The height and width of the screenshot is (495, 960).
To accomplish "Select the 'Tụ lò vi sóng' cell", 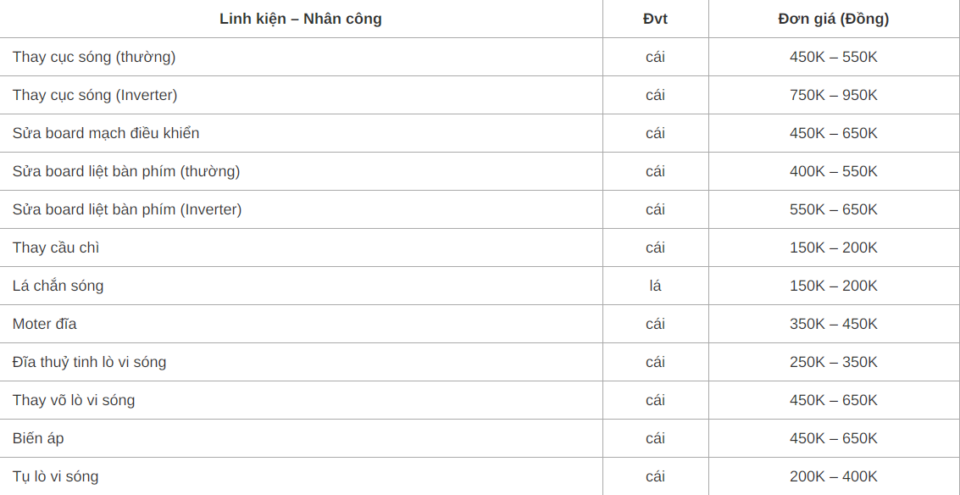I will pyautogui.click(x=301, y=476).
